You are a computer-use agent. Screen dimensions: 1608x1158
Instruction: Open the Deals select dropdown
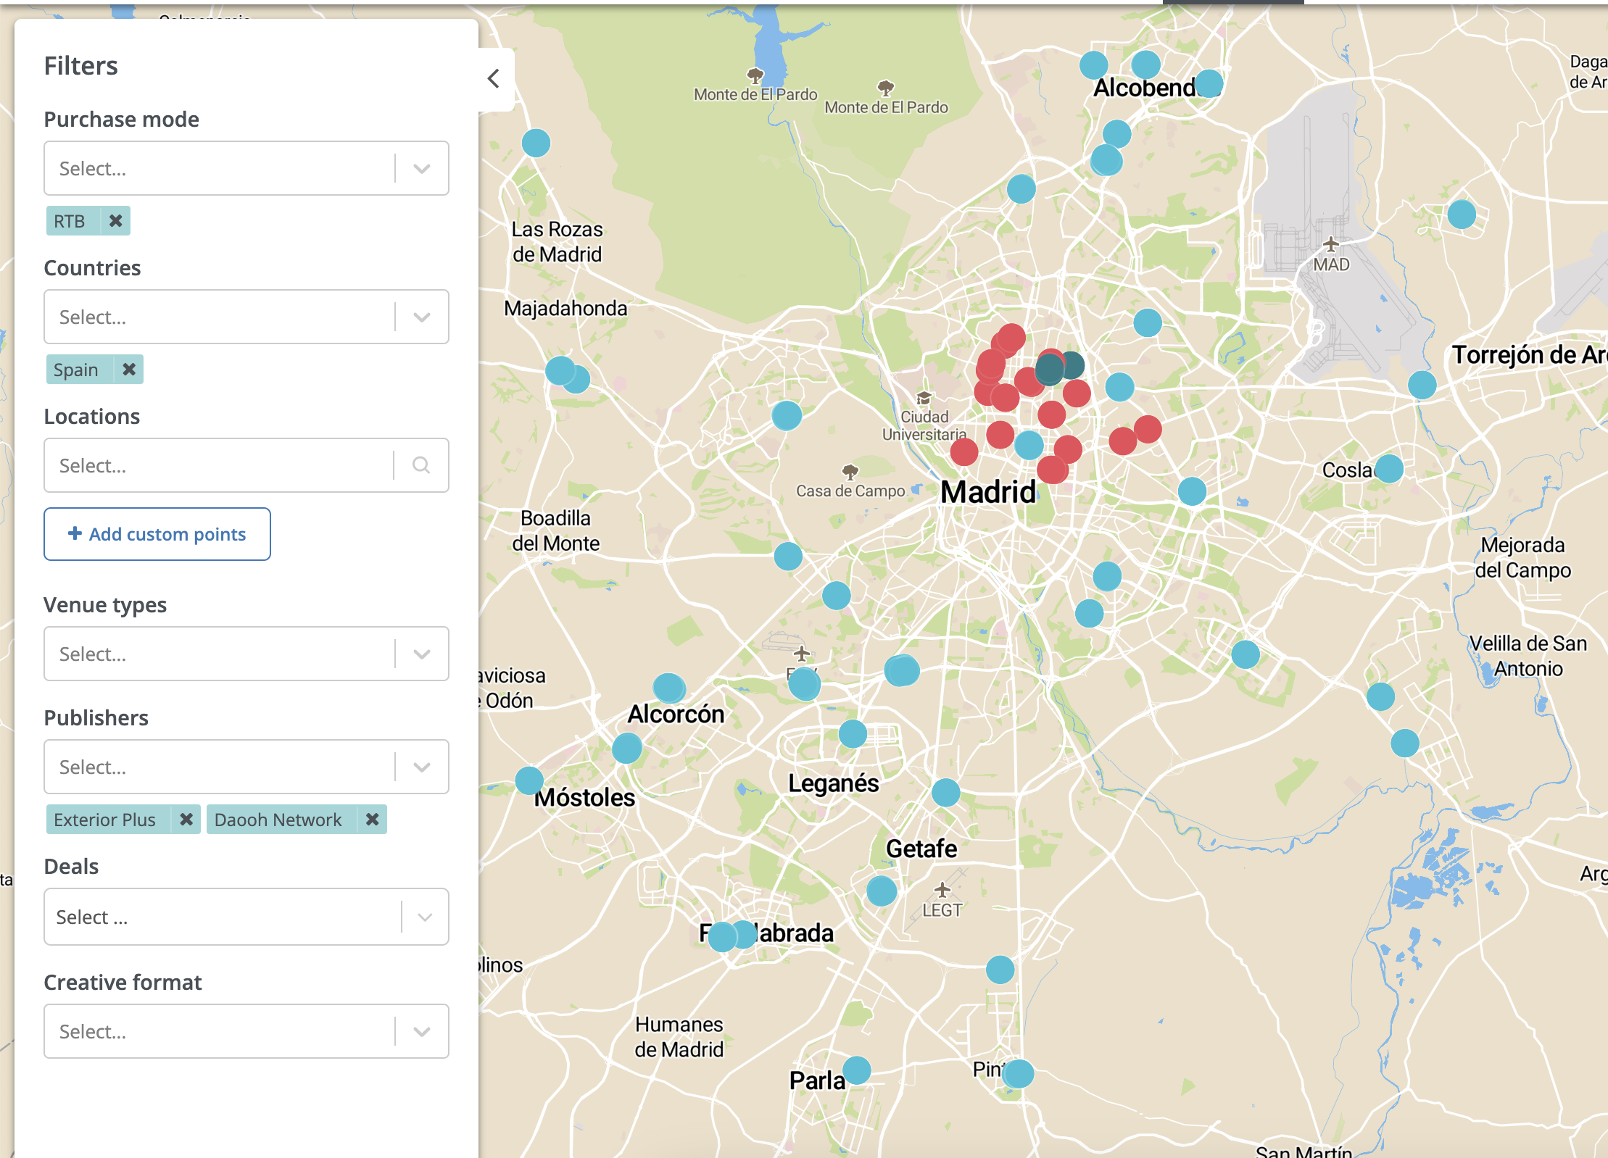point(424,917)
